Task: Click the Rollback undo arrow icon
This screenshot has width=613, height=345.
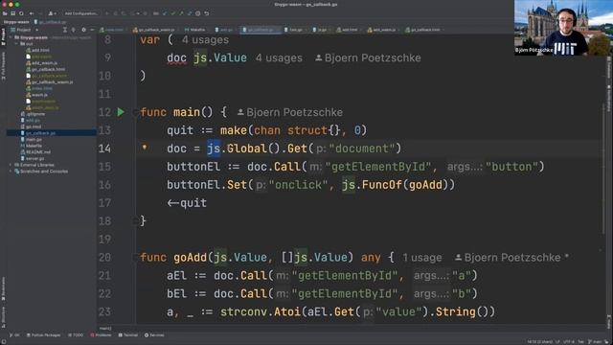Action: [x=207, y=13]
